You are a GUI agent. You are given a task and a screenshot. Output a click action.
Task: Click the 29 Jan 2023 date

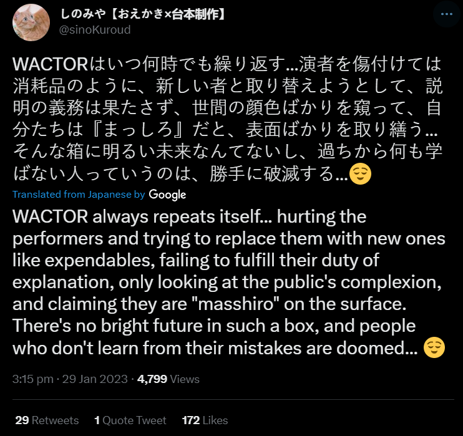coord(95,379)
